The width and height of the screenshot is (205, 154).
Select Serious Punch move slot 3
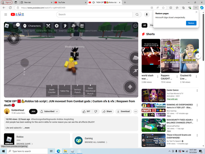point(77,91)
